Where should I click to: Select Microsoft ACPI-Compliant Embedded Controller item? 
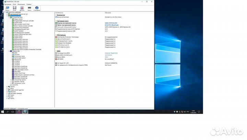28,49
